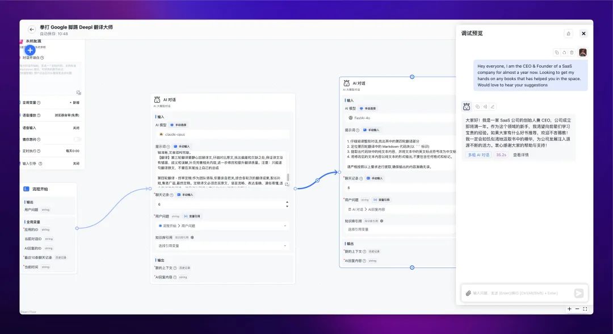Click the workflow title 拳打 Google 脚踢 Deepl 翻译大师

(76, 27)
